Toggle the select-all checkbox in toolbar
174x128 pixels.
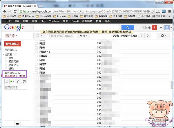point(38,35)
